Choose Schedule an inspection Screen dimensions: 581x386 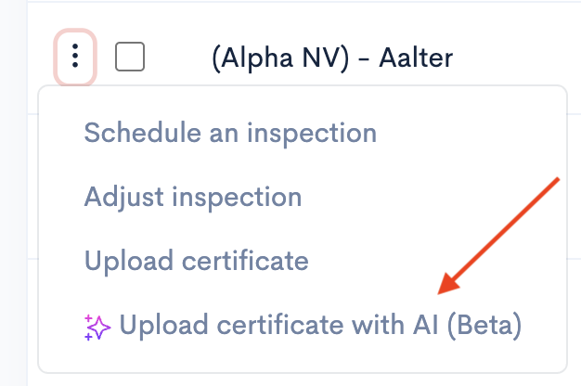[x=230, y=134]
